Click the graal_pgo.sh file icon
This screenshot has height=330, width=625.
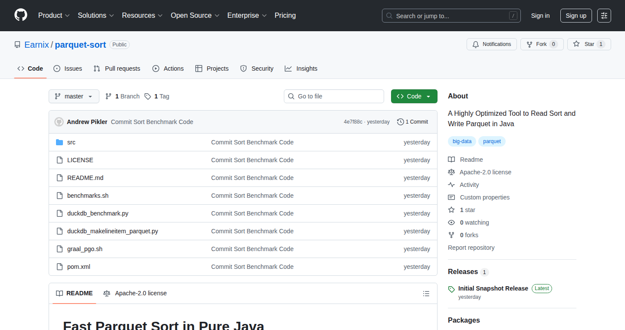coord(59,249)
